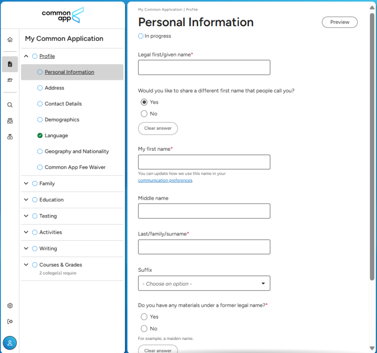This screenshot has height=353, width=377.
Task: Open the blue user profile avatar
Action: coord(10,343)
